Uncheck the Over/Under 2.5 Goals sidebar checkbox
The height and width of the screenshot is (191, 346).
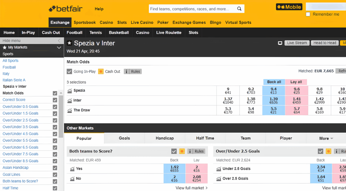tap(55, 120)
